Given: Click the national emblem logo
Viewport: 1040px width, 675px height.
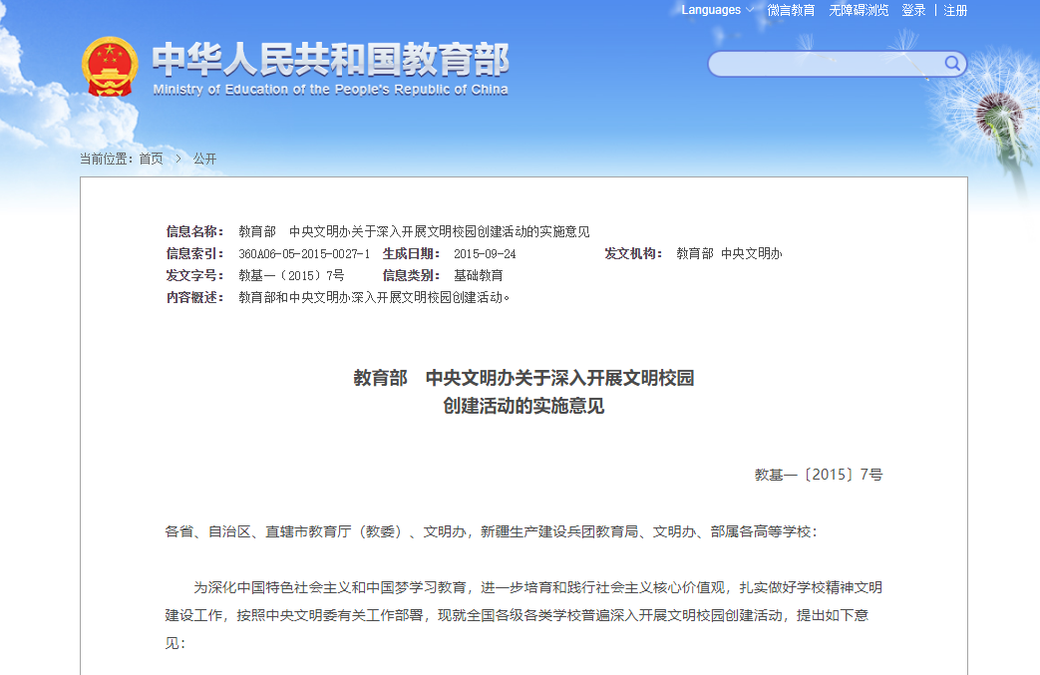Looking at the screenshot, I should click(x=108, y=67).
